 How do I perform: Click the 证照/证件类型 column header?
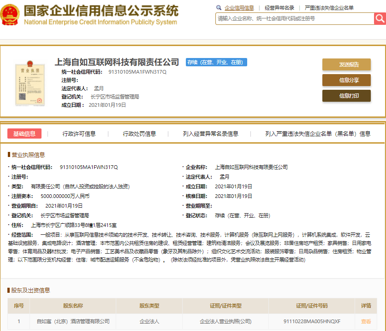[226, 306]
